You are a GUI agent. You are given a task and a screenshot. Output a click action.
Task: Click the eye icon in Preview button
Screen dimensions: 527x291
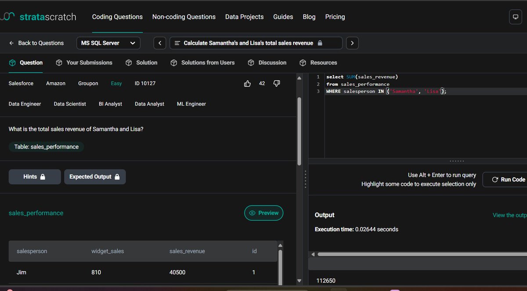coord(253,213)
